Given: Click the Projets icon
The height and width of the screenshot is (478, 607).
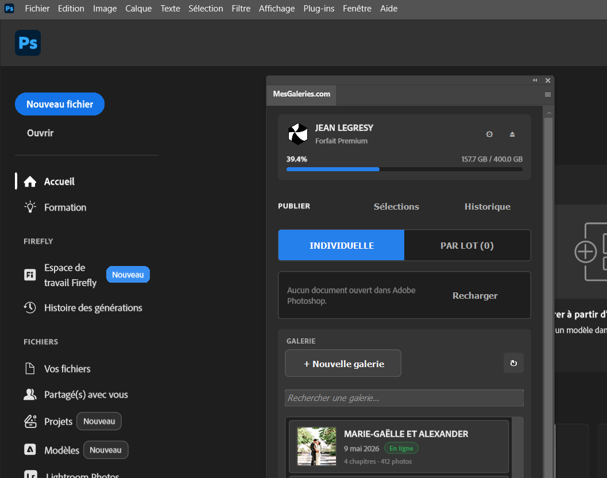Looking at the screenshot, I should 30,421.
